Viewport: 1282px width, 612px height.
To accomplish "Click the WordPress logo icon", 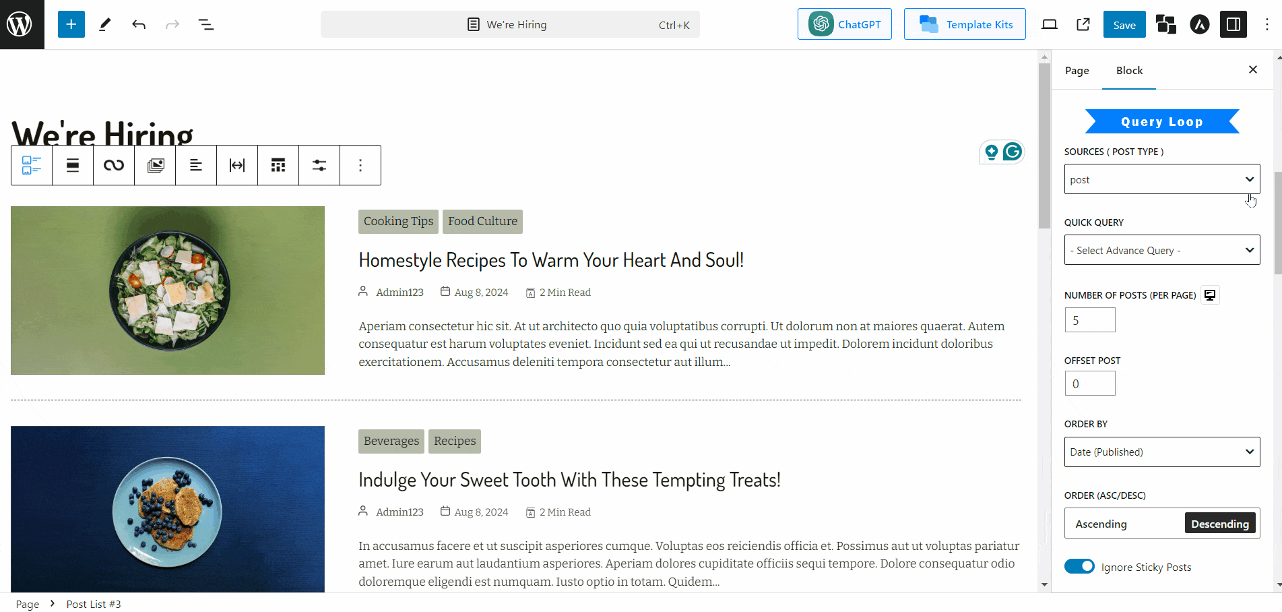I will click(x=20, y=24).
